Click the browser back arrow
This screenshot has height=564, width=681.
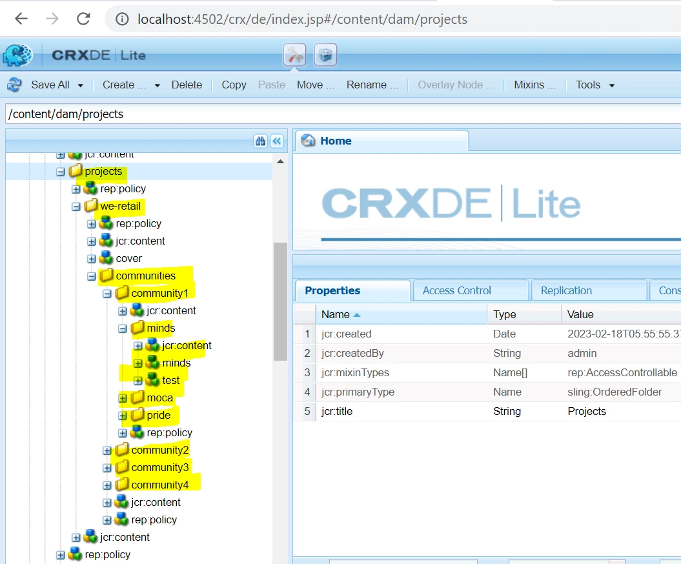click(x=21, y=19)
